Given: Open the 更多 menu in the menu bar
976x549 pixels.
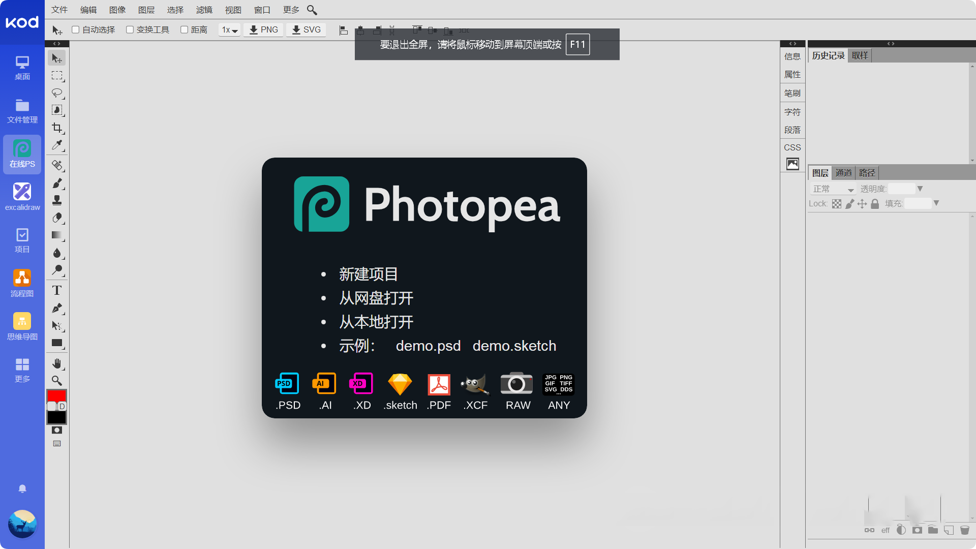Looking at the screenshot, I should coord(291,10).
